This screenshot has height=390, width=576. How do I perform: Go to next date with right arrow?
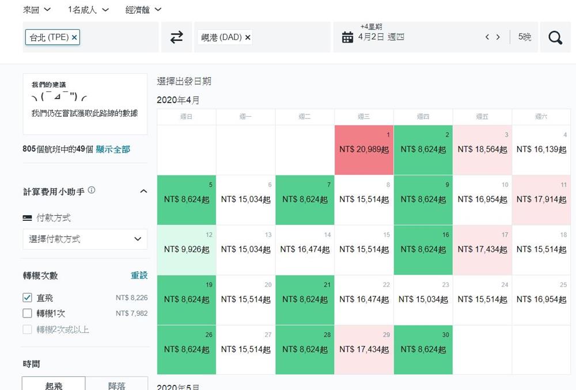pyautogui.click(x=498, y=37)
